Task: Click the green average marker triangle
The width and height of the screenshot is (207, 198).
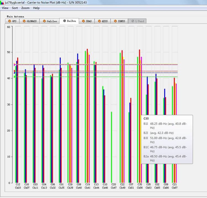Action: [x=14, y=77]
